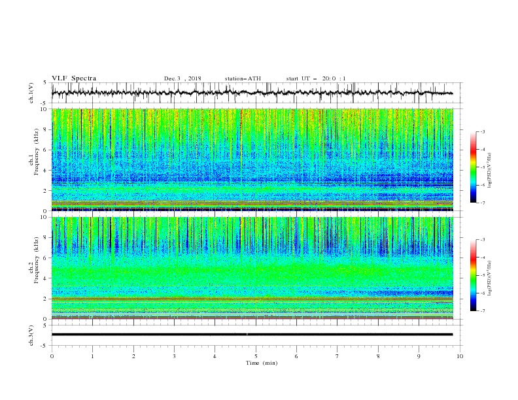Click the "Time (min)" x-axis label

pyautogui.click(x=262, y=363)
